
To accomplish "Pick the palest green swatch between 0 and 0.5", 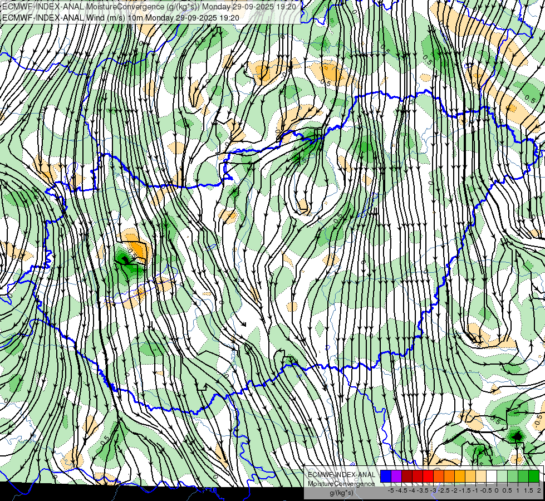I will click(502, 476).
